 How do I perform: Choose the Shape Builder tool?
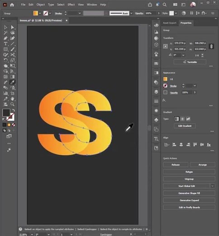pyautogui.click(x=5, y=71)
